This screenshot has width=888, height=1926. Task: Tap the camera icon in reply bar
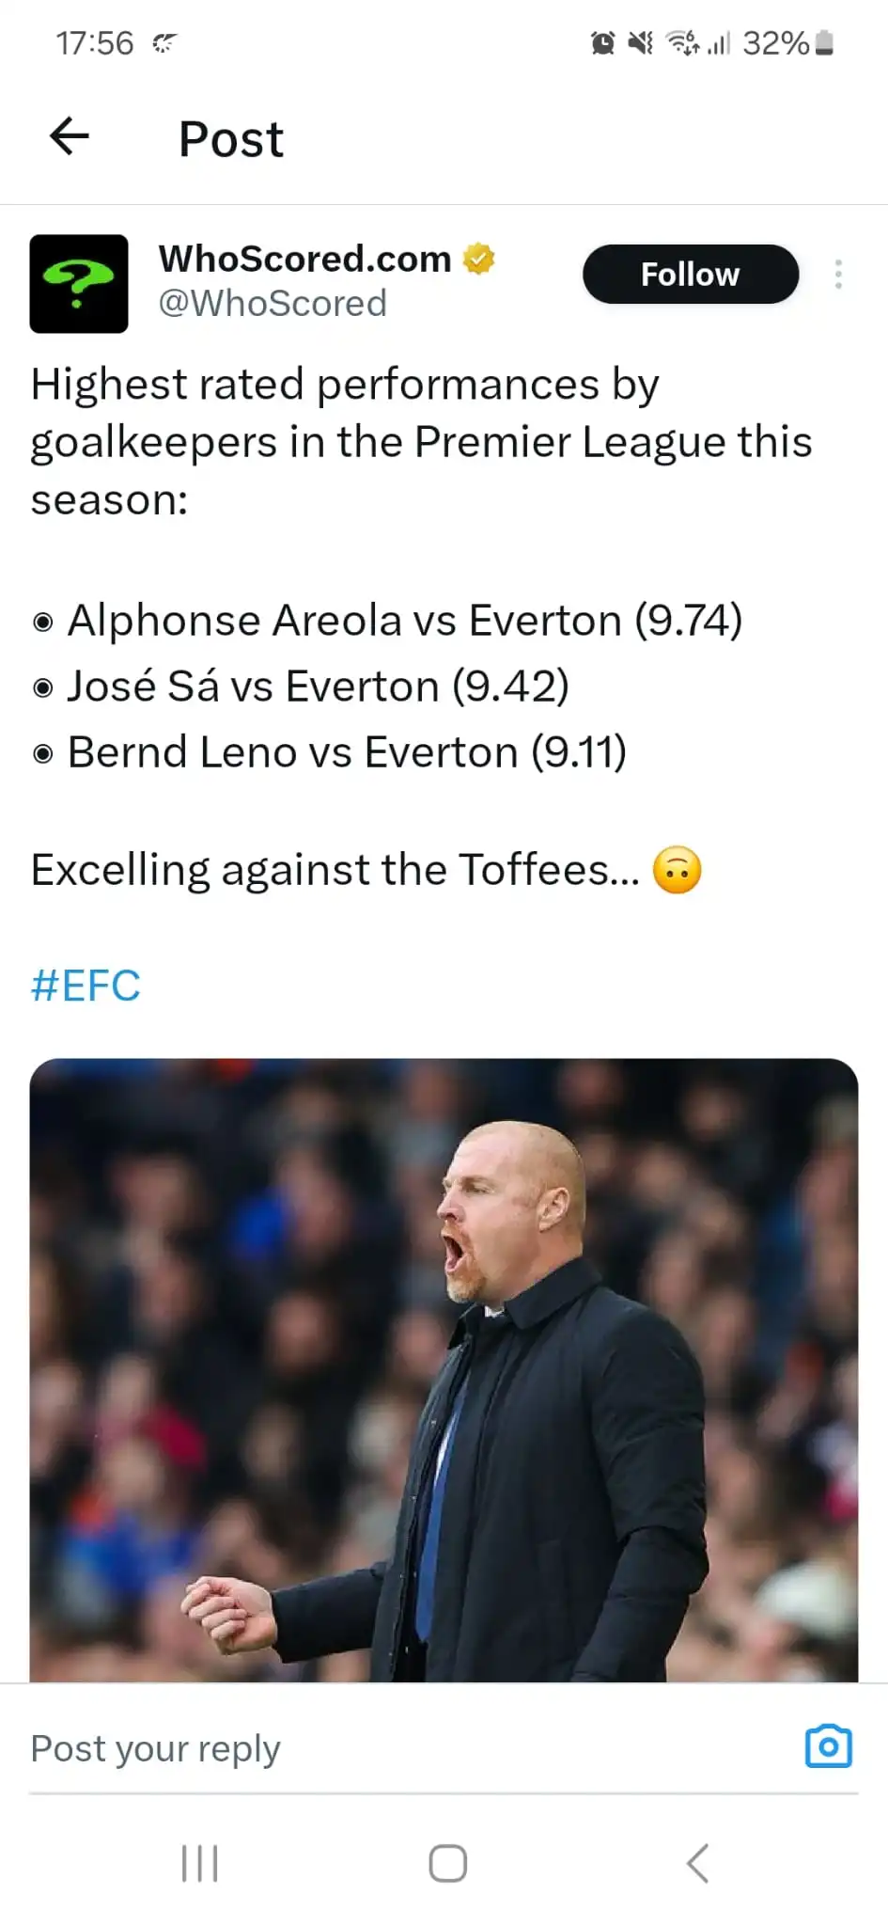(x=828, y=1747)
